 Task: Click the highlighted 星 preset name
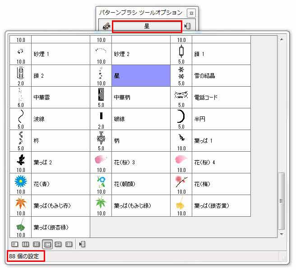[x=116, y=76]
